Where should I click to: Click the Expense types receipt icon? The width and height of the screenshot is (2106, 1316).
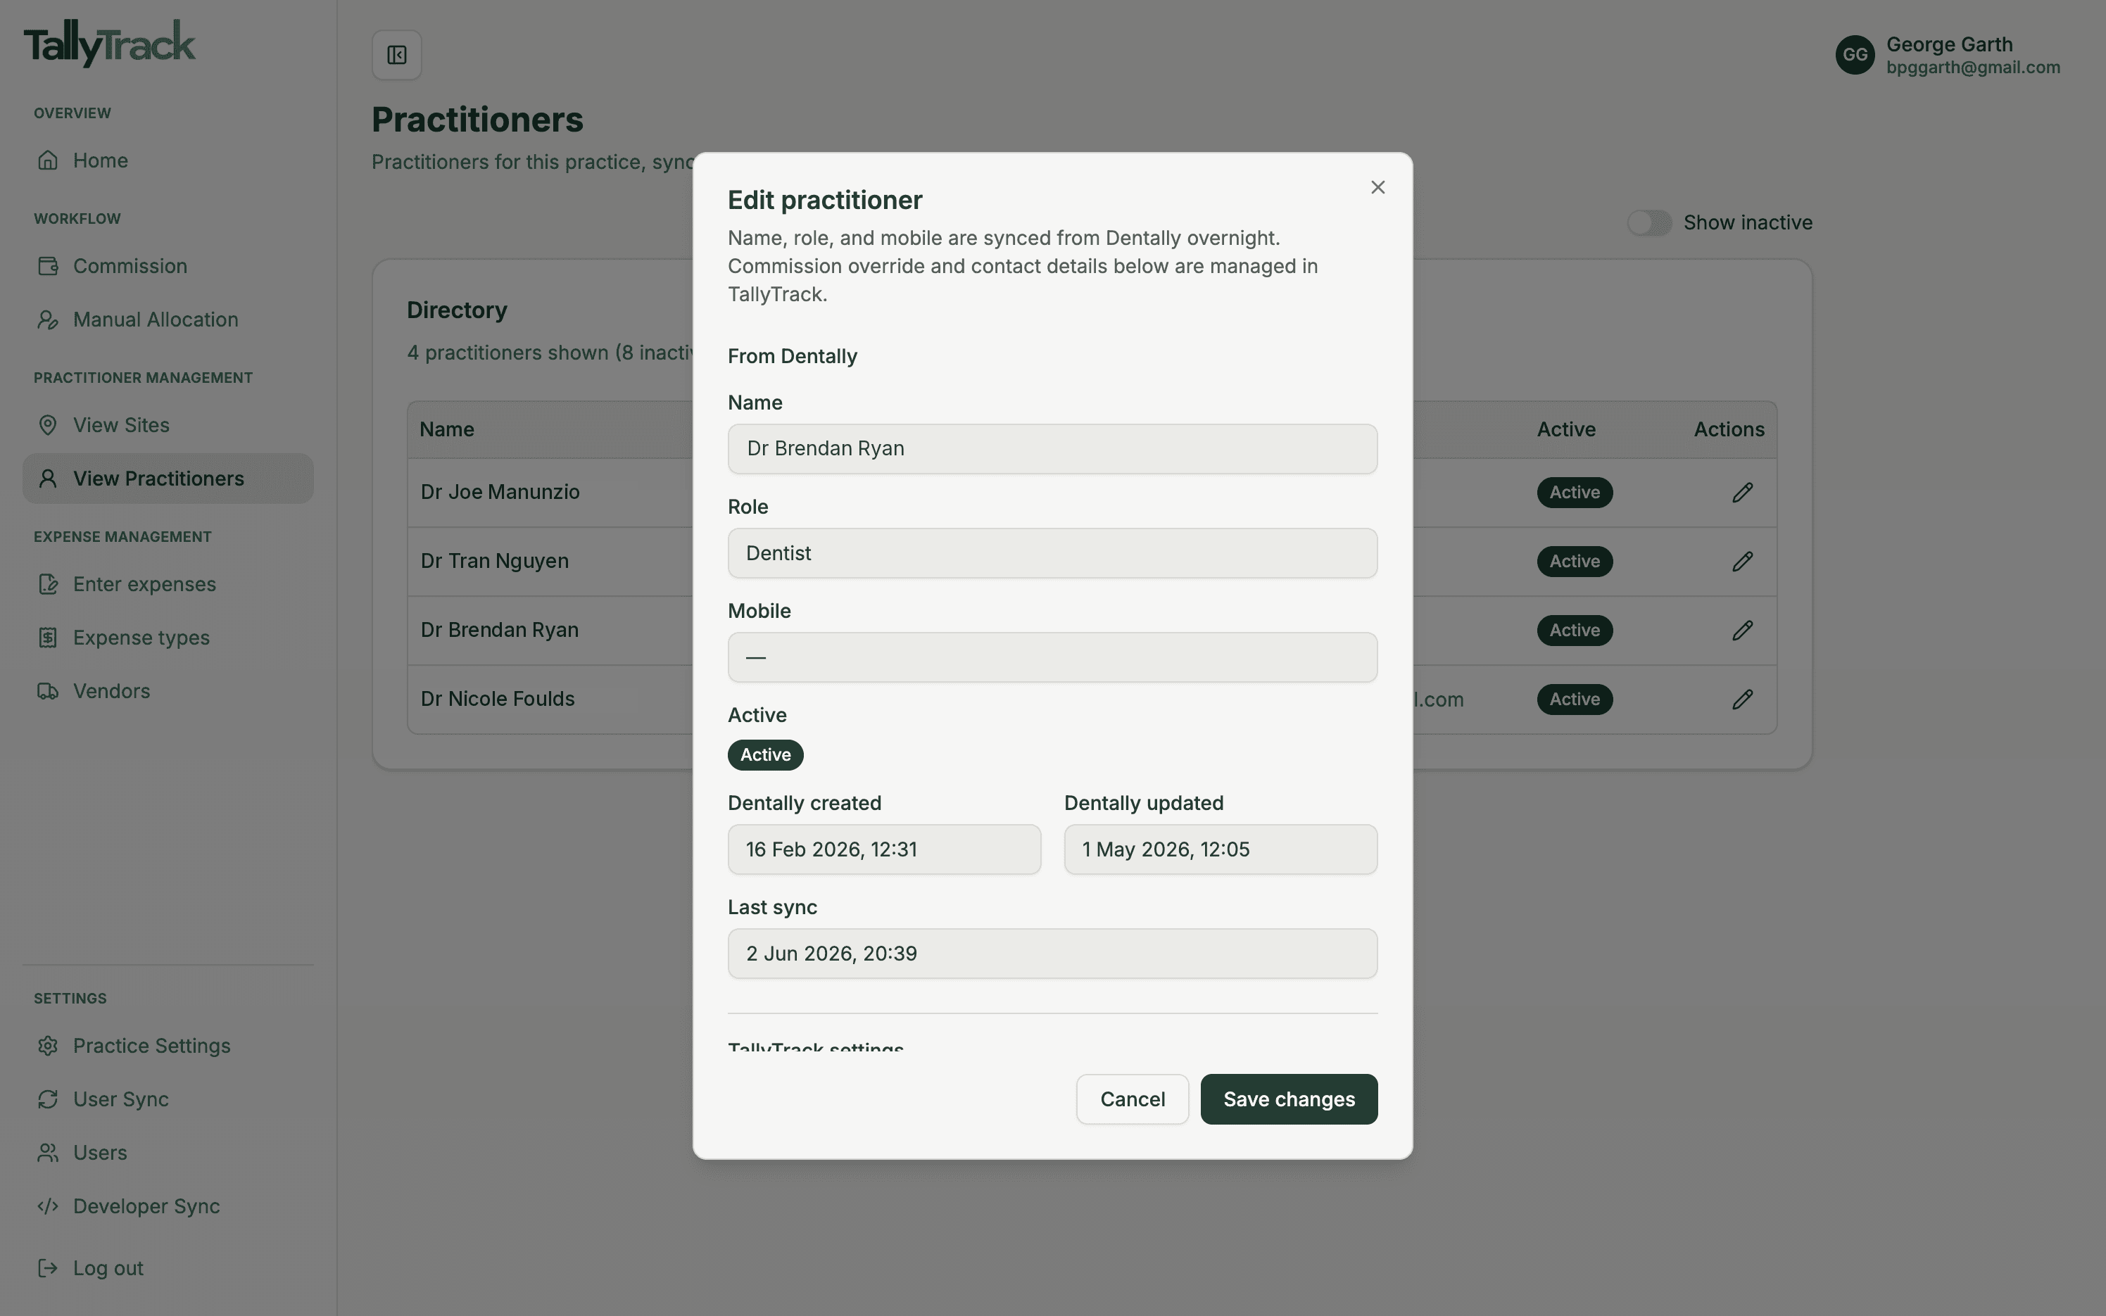click(48, 637)
